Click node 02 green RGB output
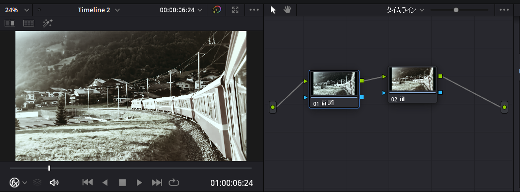 point(440,76)
